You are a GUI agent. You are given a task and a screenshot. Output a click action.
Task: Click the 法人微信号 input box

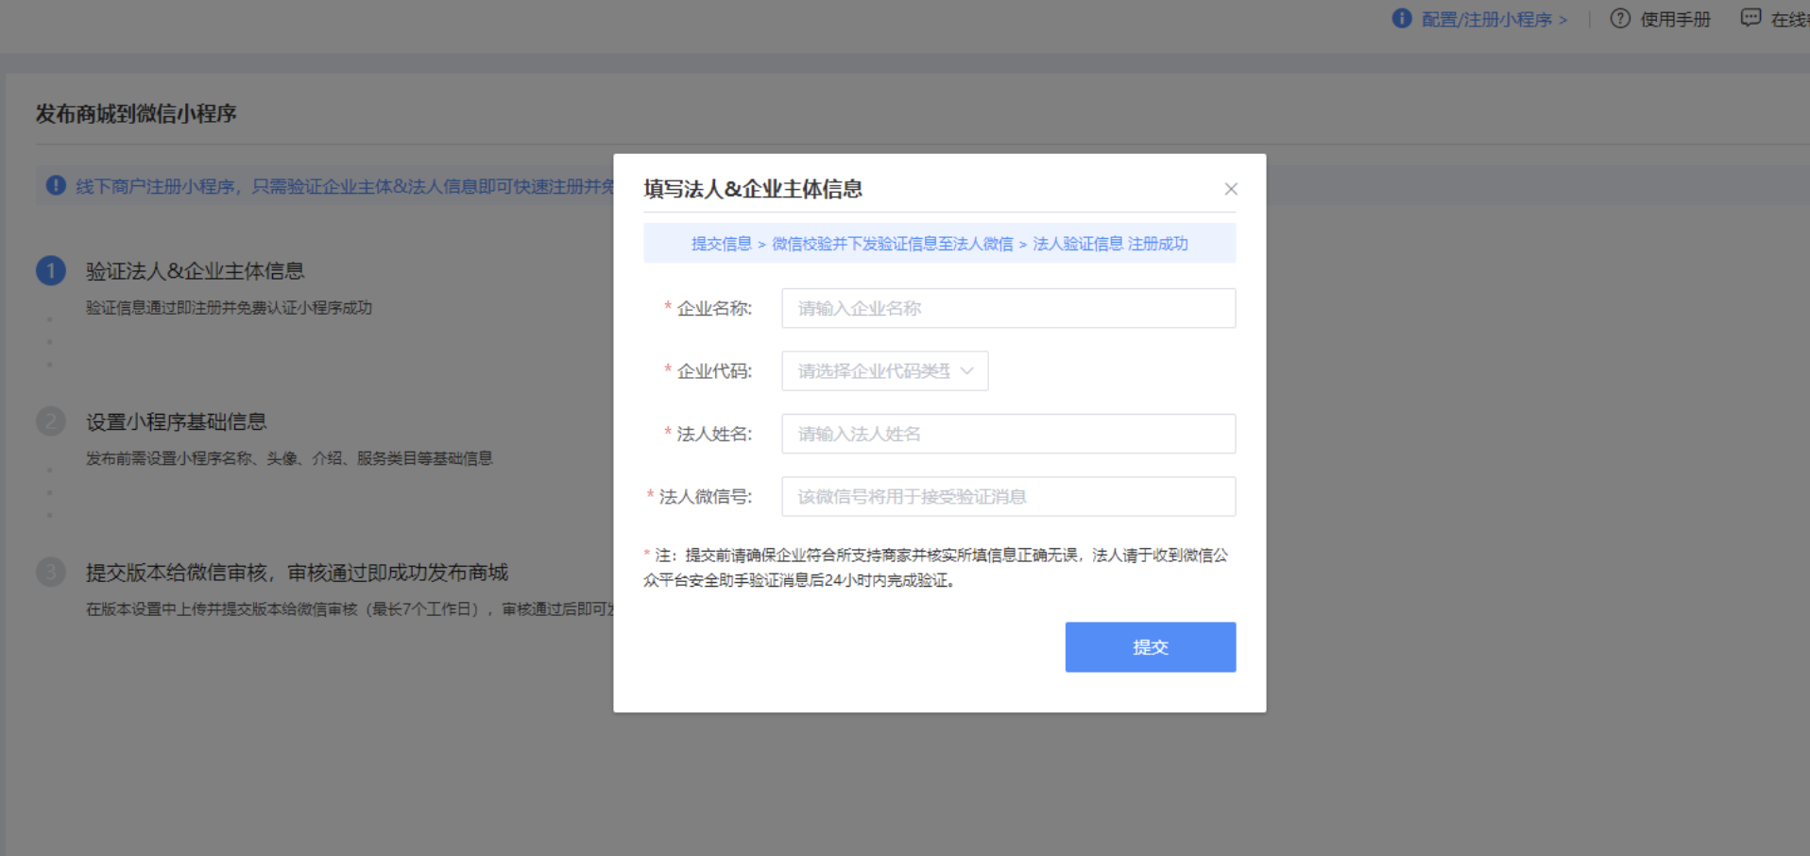[1008, 497]
